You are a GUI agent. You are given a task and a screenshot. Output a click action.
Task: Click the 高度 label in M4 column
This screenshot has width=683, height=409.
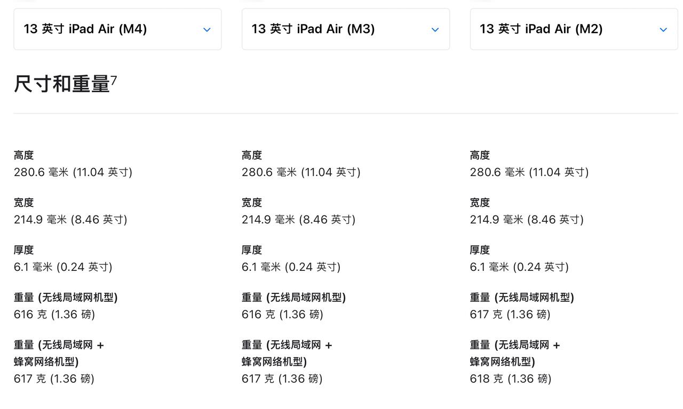click(24, 155)
